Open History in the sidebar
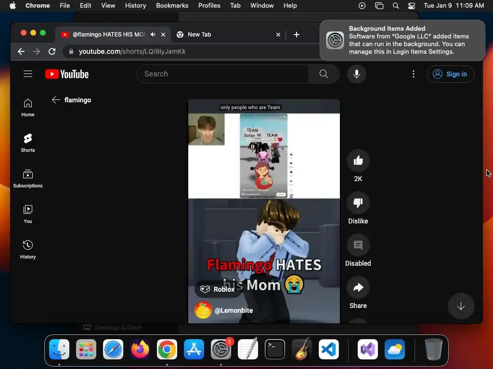The height and width of the screenshot is (369, 493). point(27,249)
